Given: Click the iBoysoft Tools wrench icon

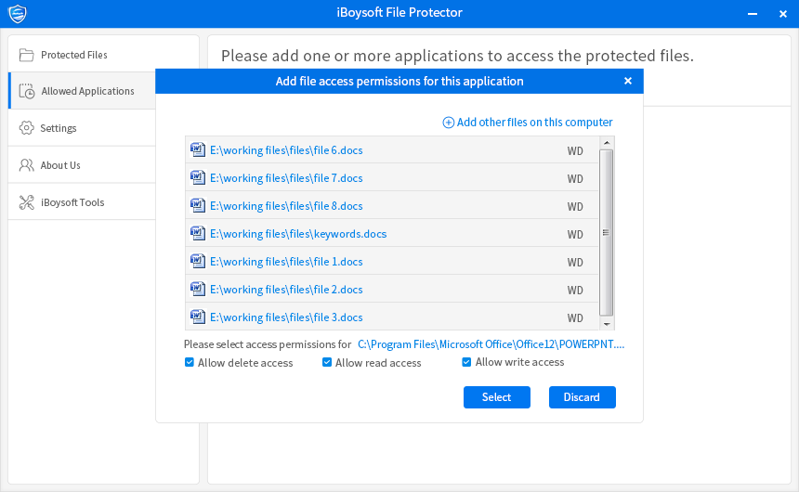Looking at the screenshot, I should point(26,202).
